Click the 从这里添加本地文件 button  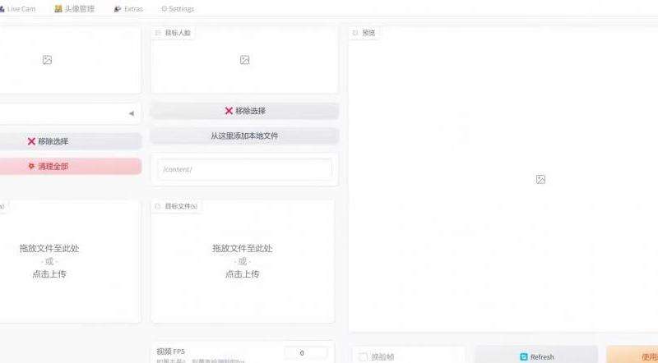tap(244, 136)
